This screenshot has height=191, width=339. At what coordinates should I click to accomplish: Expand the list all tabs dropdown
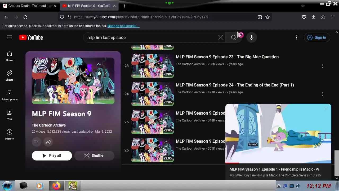[x=303, y=6]
